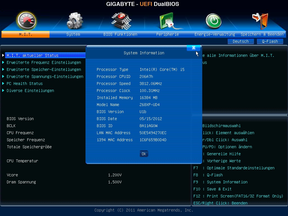The height and width of the screenshot is (216, 288).
Task: Expand arrow beside Erweiterte Speicher-Einstellungen
Action: pos(3,69)
